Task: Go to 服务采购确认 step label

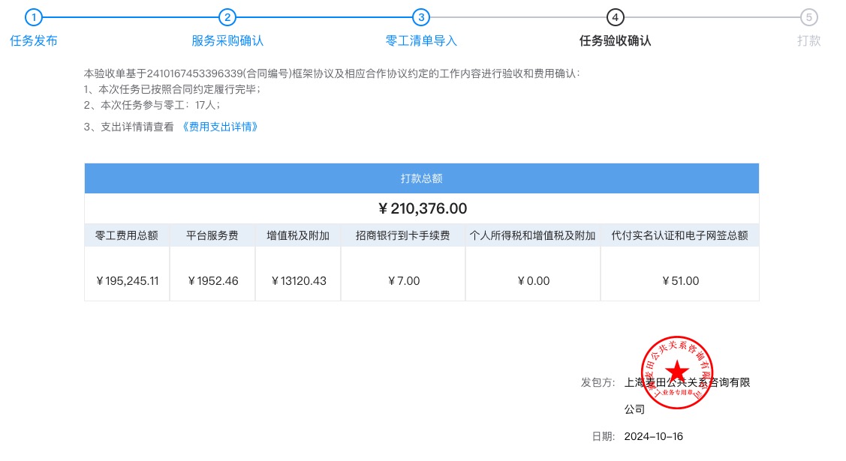Action: (x=227, y=41)
